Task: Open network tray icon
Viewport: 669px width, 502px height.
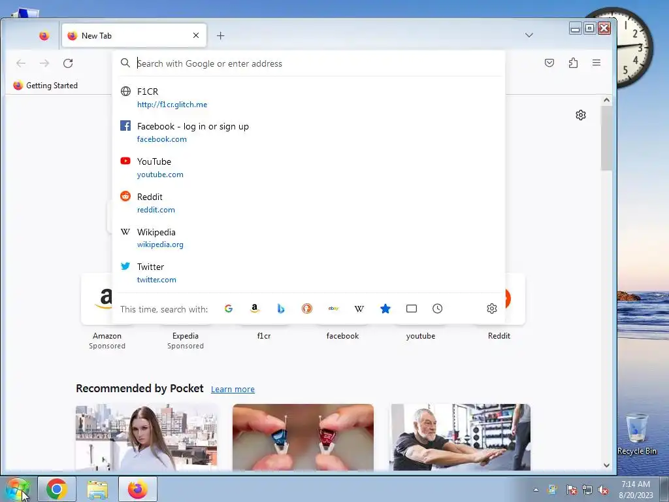Action: point(587,490)
